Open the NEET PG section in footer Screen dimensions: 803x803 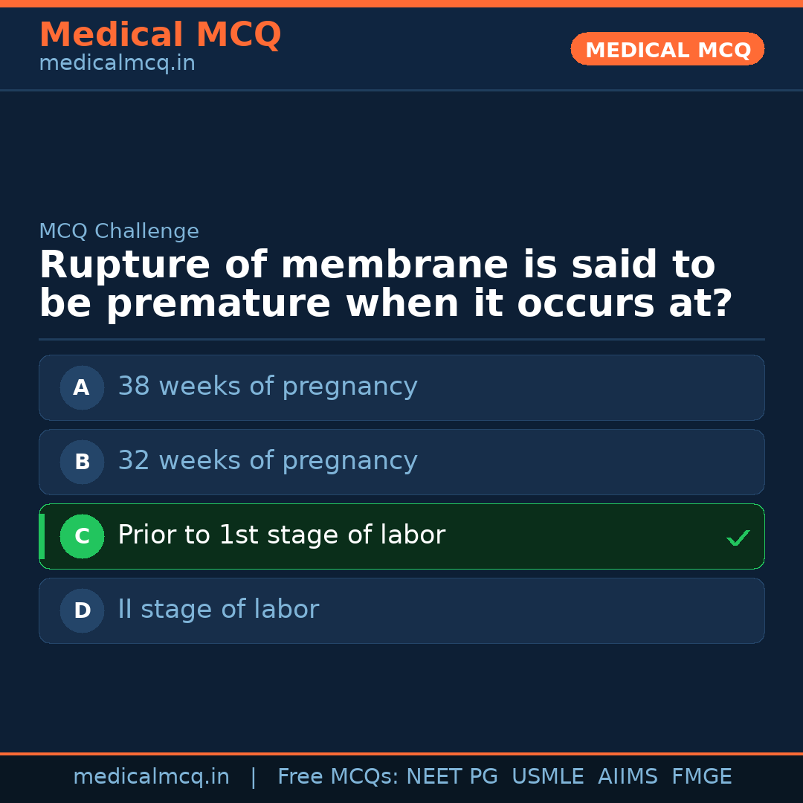click(451, 776)
